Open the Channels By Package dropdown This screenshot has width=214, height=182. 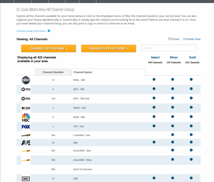[48, 49]
